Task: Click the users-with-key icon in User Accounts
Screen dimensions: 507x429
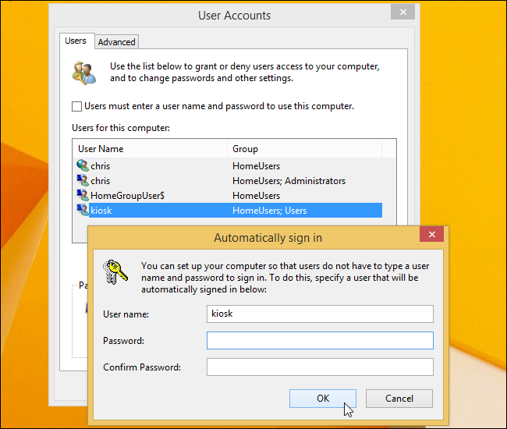Action: coord(84,73)
